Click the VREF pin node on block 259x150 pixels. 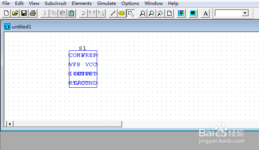click(97, 55)
